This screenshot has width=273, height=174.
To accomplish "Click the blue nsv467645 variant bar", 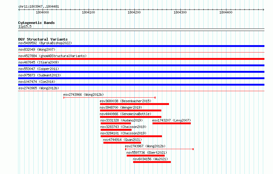I will [x=141, y=65].
